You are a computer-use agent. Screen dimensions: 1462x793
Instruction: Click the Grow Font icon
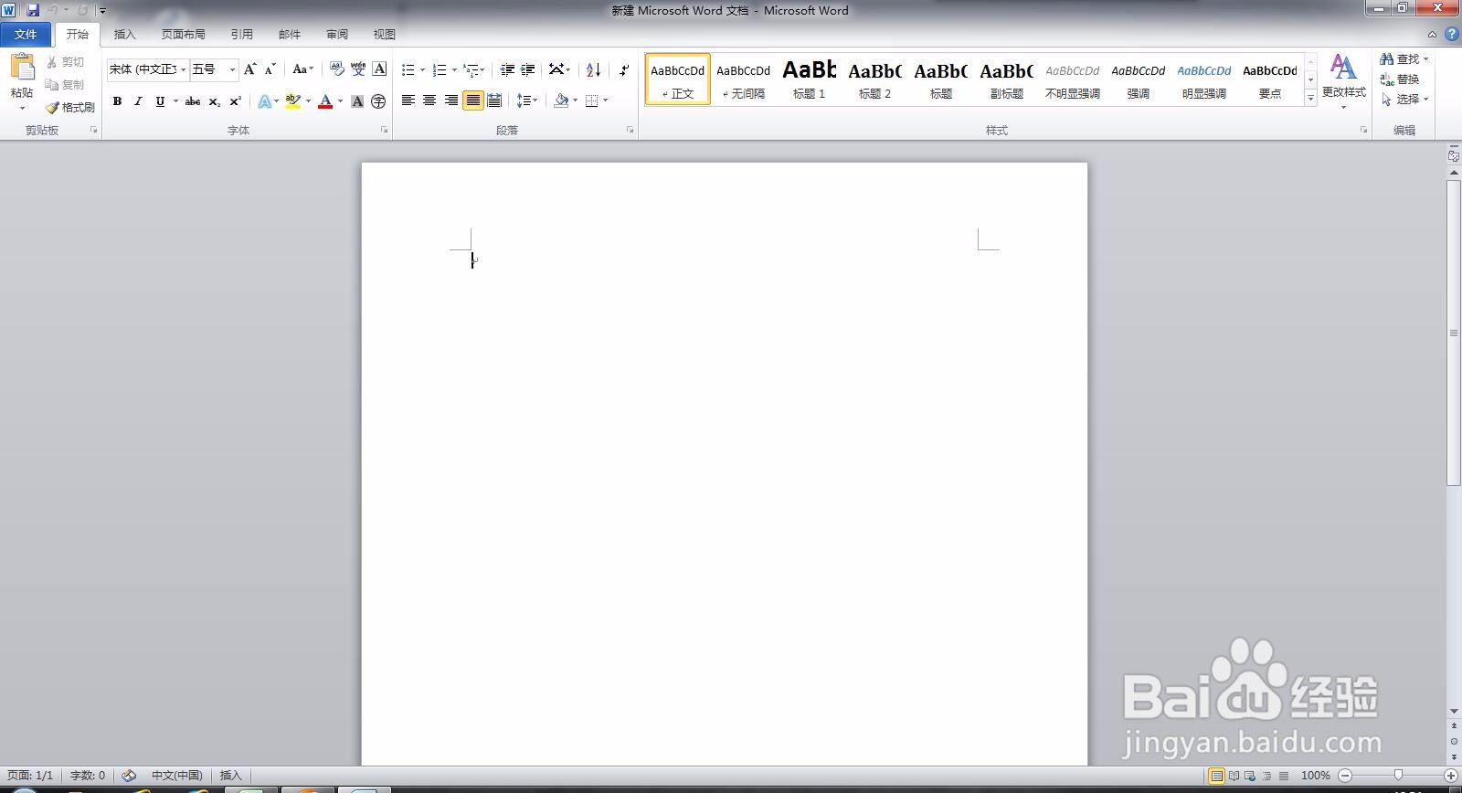(249, 69)
